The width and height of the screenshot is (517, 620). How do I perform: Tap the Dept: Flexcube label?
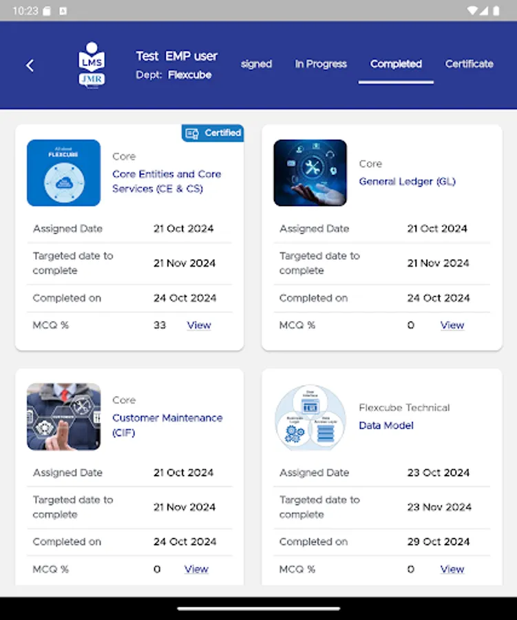(x=173, y=74)
